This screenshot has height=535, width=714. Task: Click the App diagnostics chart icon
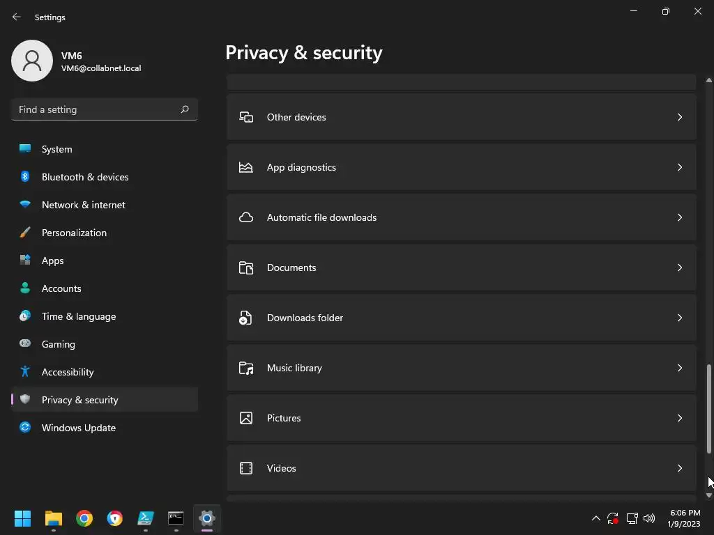click(246, 167)
